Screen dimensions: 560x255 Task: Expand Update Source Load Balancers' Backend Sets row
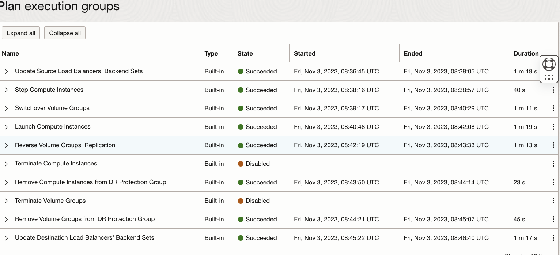pyautogui.click(x=6, y=71)
